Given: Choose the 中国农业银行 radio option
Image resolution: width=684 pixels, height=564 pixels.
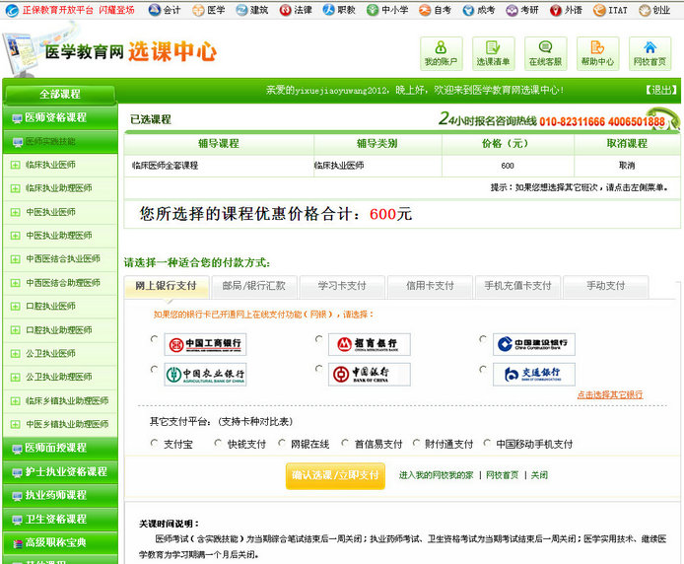Looking at the screenshot, I should [154, 371].
